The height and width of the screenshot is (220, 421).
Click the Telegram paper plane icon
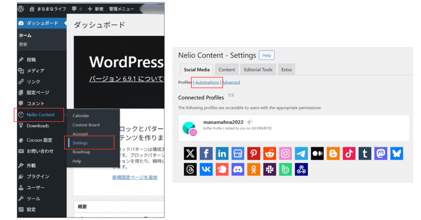(301, 154)
